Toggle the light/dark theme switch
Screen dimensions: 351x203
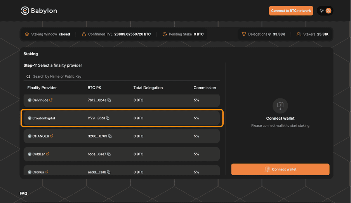point(325,11)
